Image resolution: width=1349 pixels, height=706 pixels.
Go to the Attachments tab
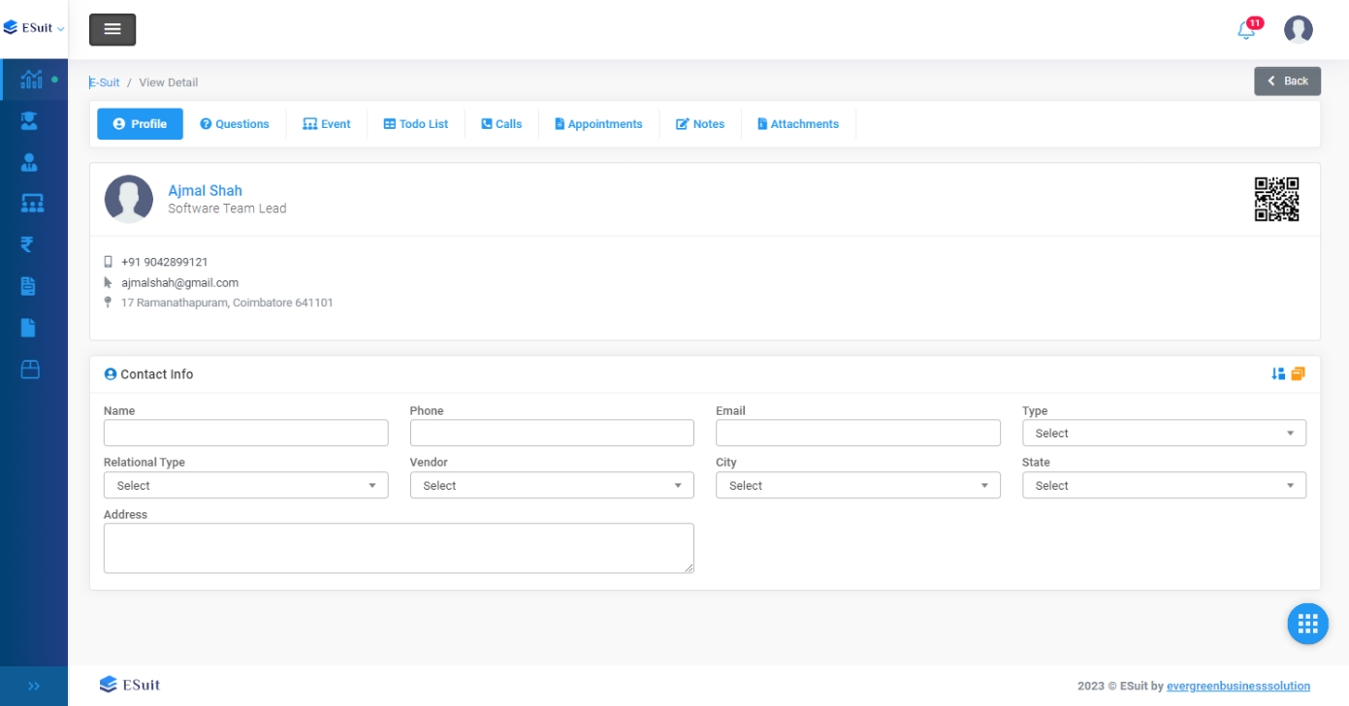click(x=798, y=124)
